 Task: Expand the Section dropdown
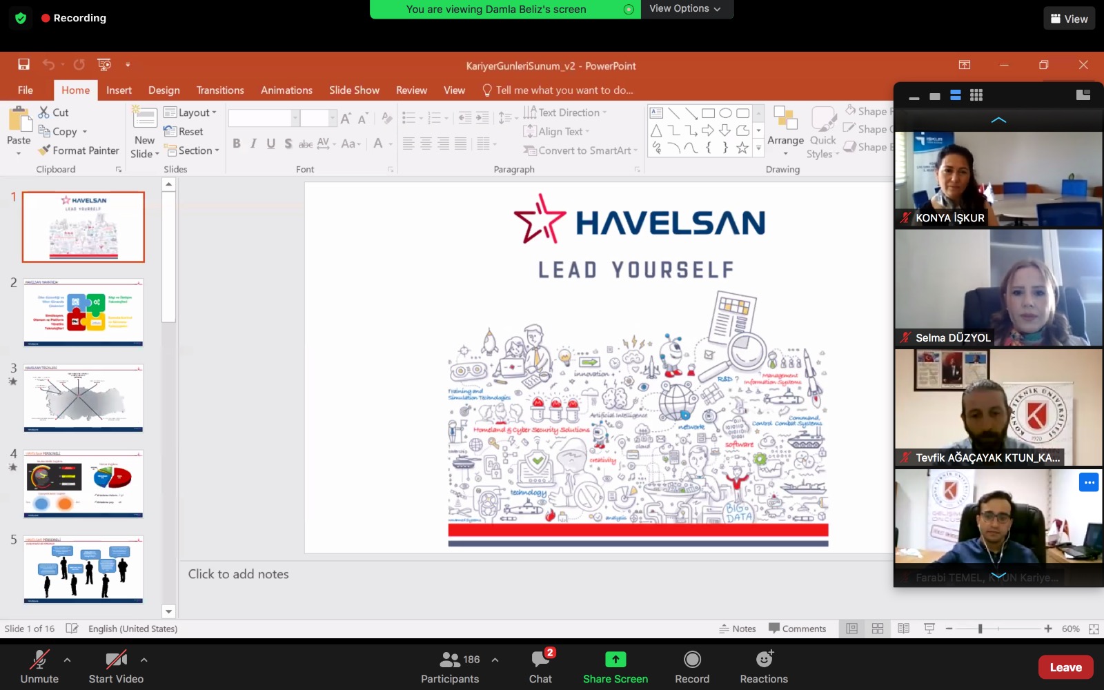[193, 150]
